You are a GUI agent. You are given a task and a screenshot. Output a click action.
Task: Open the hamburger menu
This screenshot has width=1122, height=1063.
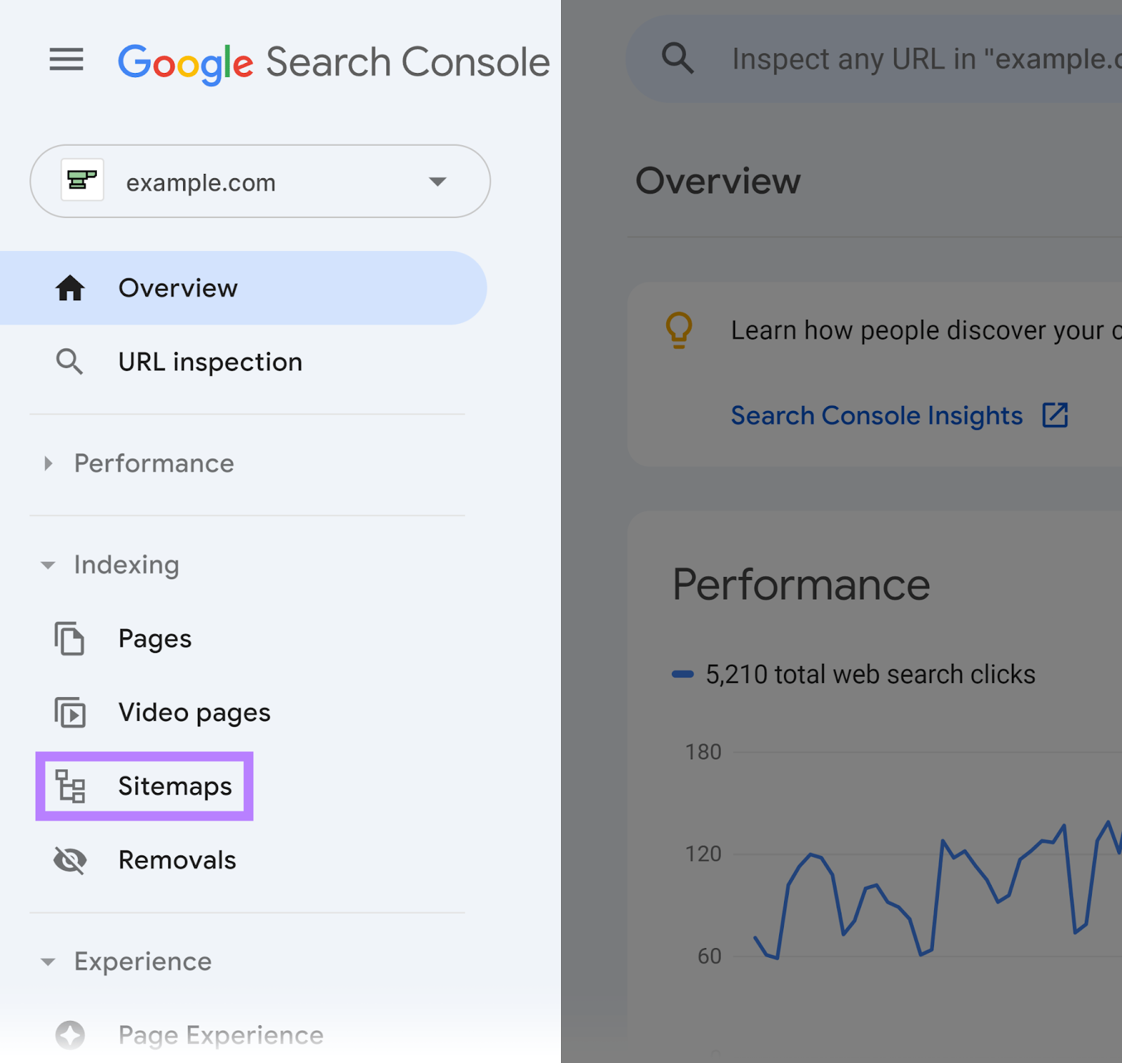pyautogui.click(x=67, y=60)
